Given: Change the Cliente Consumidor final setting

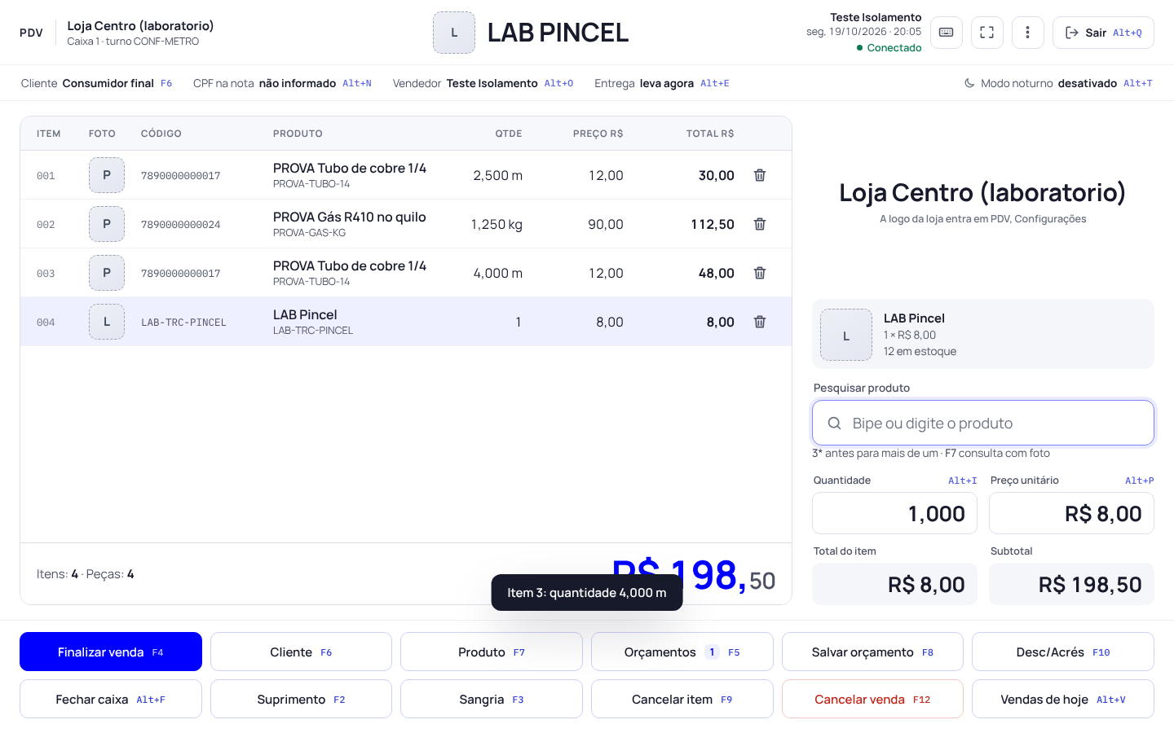Looking at the screenshot, I should coord(96,83).
